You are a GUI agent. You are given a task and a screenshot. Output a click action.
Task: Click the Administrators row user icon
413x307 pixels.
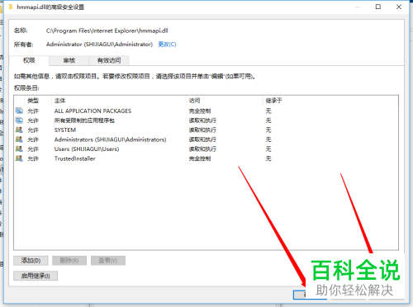[x=19, y=139]
